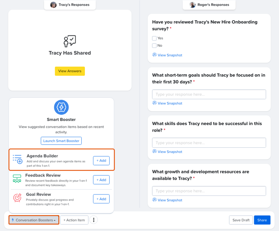Click Roger's avatar in the responses tab
The height and width of the screenshot is (231, 279).
click(192, 5)
